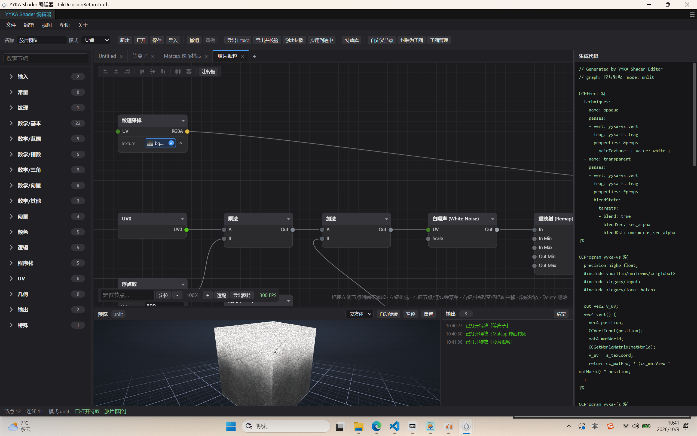Viewport: 697px width, 436px height.
Task: Align selected nodes to the bottom edge
Action: 163,71
